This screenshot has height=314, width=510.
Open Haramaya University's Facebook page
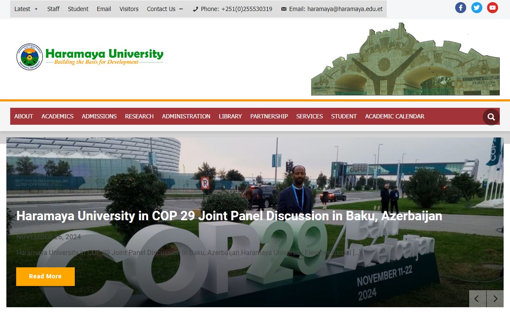(x=461, y=8)
